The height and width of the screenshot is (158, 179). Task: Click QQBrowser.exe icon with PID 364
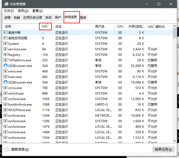pyautogui.click(x=6, y=66)
